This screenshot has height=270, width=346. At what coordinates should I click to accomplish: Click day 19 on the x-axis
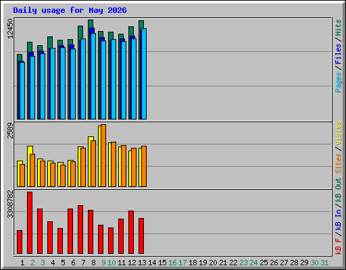203,263
